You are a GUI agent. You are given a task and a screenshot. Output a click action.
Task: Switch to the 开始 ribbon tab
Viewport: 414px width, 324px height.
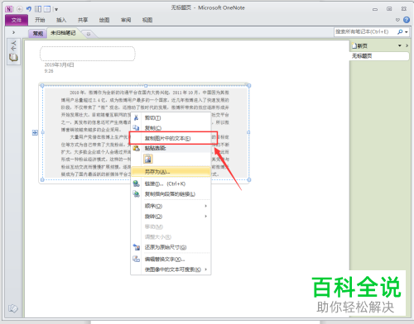tap(40, 20)
